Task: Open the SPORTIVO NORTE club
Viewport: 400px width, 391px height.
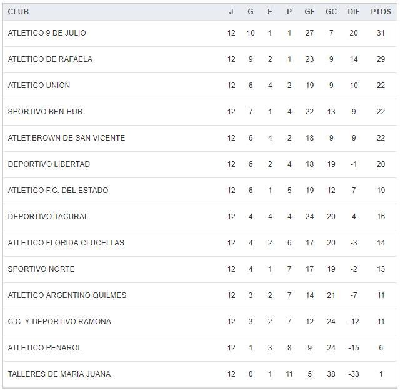Action: click(41, 269)
